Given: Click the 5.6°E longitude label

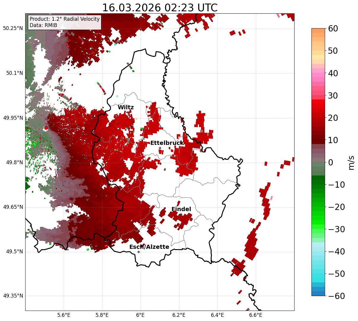Looking at the screenshot, I should point(64,315).
